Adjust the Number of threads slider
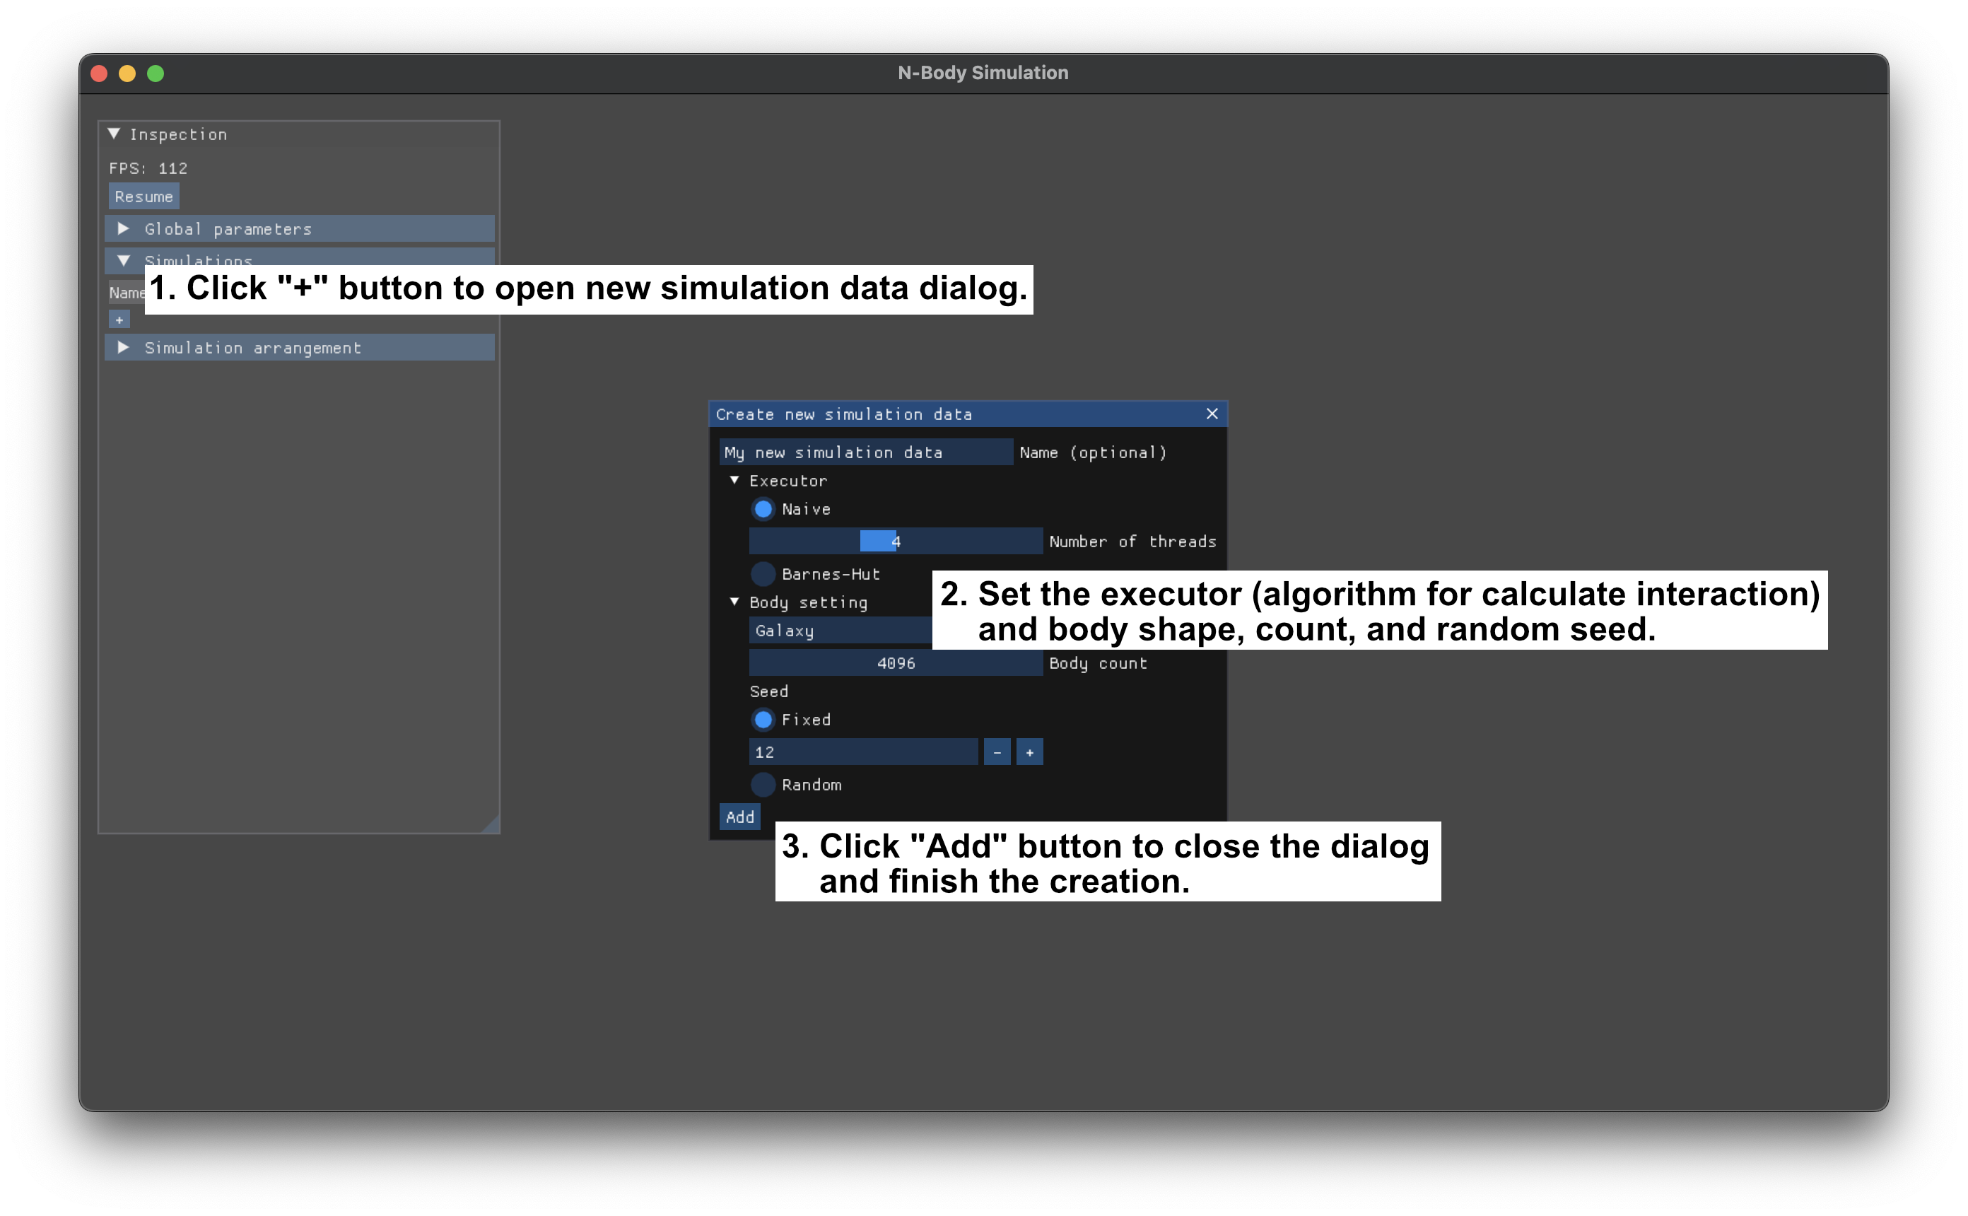This screenshot has height=1216, width=1968. tap(895, 542)
